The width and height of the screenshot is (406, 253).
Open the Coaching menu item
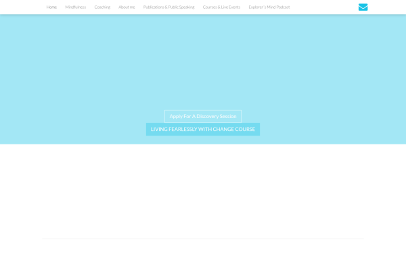pos(102,7)
